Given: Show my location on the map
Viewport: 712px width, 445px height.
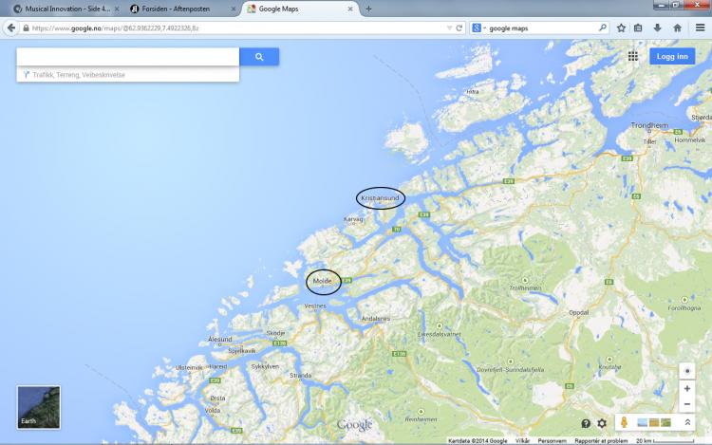Looking at the screenshot, I should click(687, 371).
